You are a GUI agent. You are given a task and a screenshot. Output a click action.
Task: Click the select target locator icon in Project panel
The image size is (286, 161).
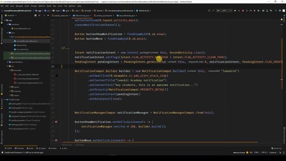coord(35,16)
